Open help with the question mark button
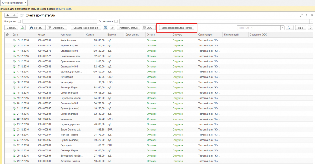 pyautogui.click(x=311, y=28)
